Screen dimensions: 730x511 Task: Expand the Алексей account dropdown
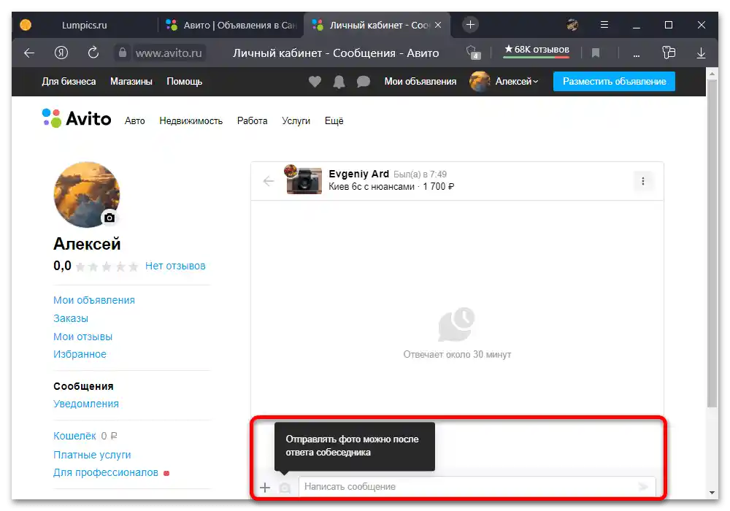point(516,82)
